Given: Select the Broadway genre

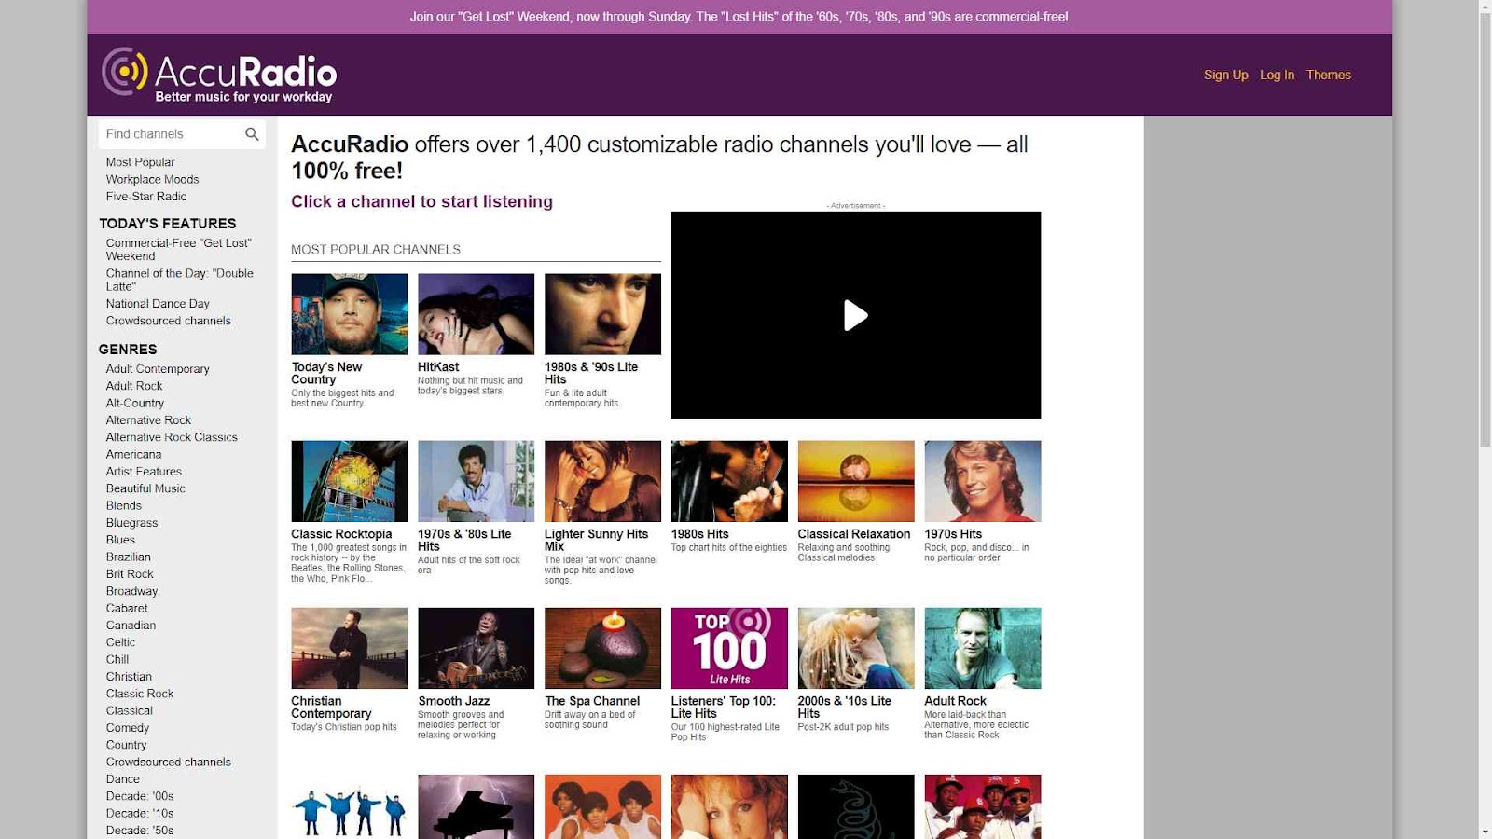Looking at the screenshot, I should [131, 591].
